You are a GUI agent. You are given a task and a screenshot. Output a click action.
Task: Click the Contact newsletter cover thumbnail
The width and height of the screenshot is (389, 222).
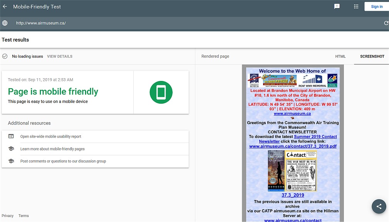301,171
